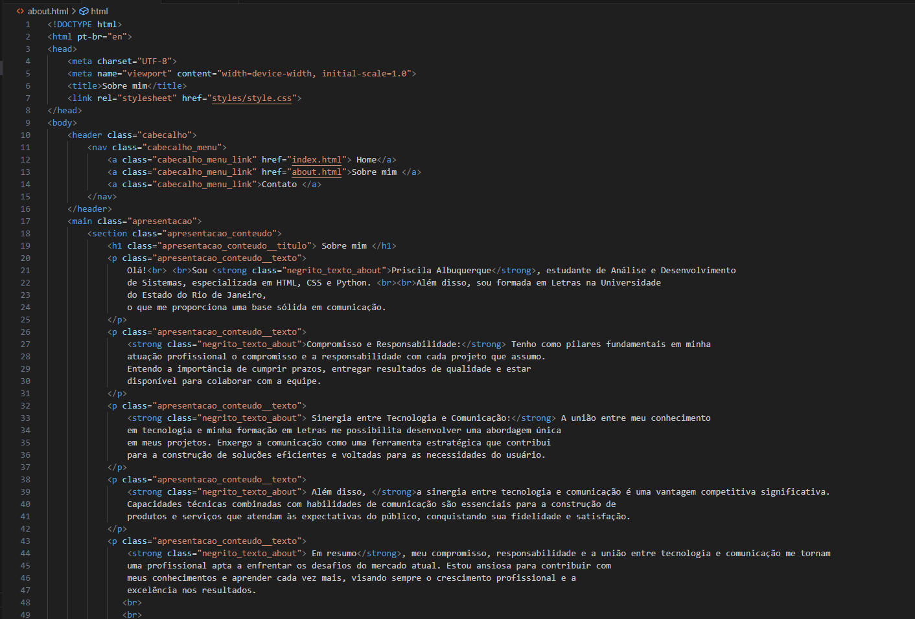This screenshot has width=915, height=619.
Task: Click "Em resumo" in the strong tag
Action: point(334,554)
